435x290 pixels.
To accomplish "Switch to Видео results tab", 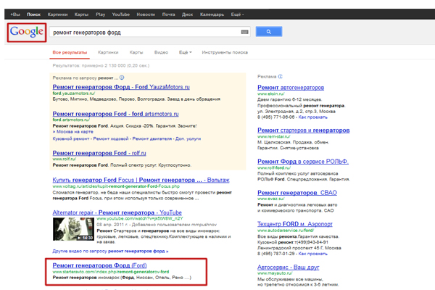I will [x=161, y=52].
